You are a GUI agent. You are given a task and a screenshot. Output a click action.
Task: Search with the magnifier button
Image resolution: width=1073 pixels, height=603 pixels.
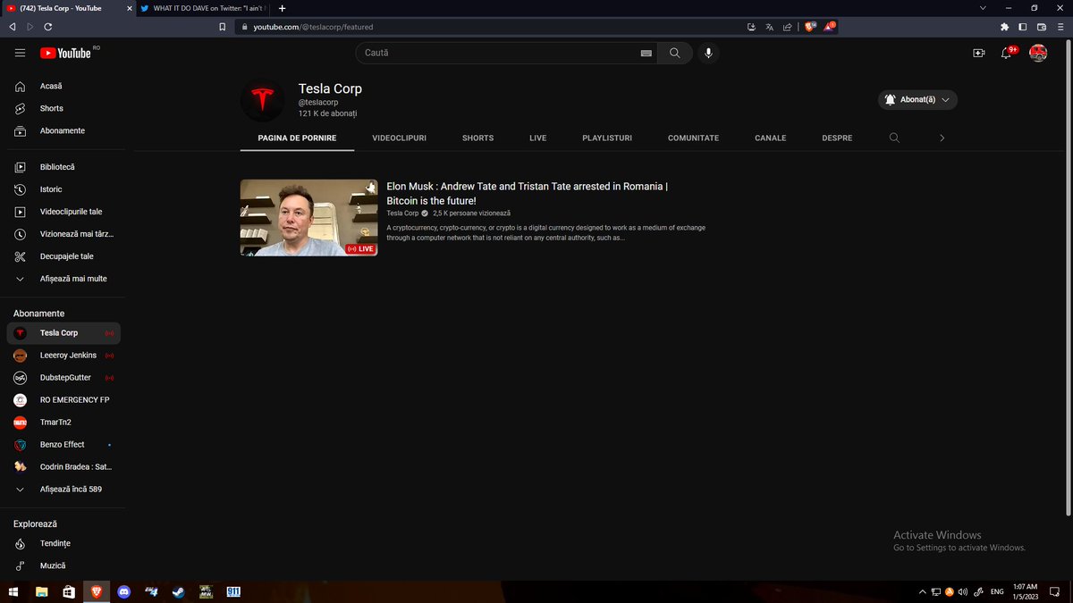pos(675,53)
